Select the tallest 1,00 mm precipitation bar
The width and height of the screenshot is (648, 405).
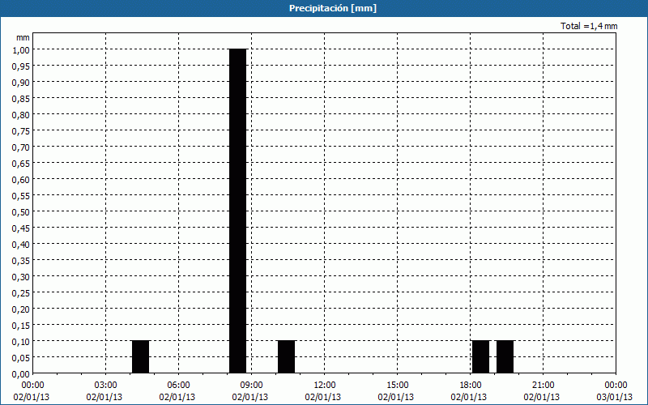(237, 211)
